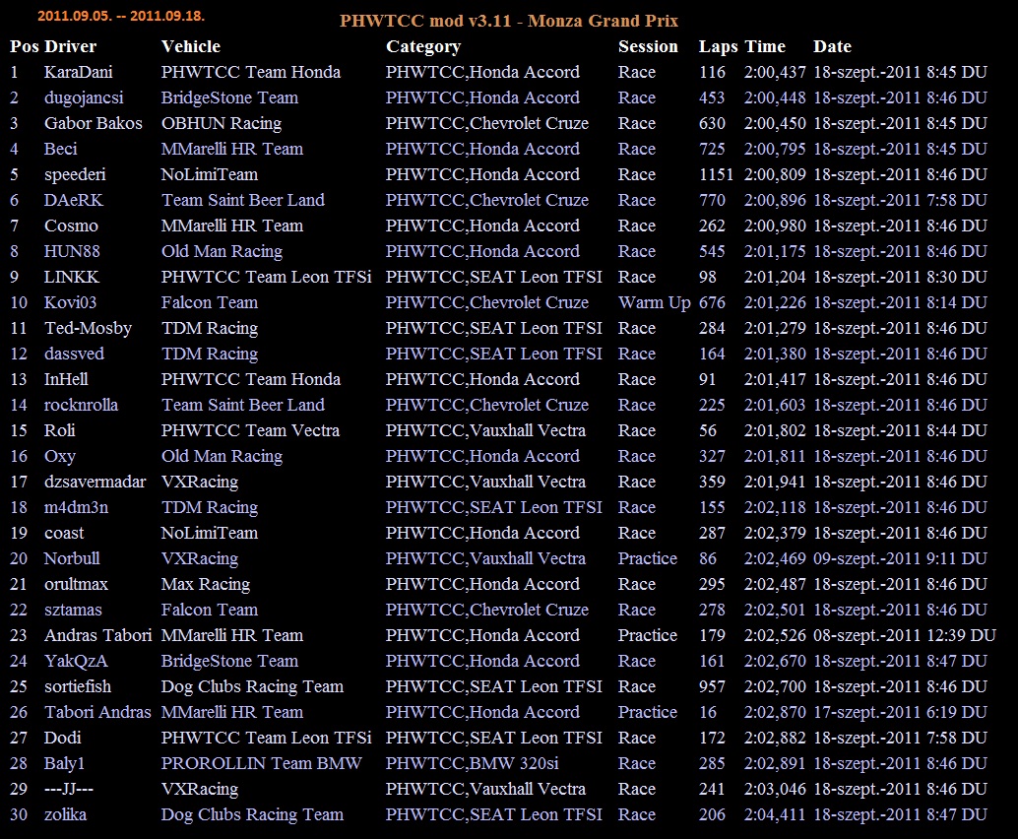Screen dimensions: 1018x839
Task: Click the best lap time 2:00,437
Action: point(775,72)
